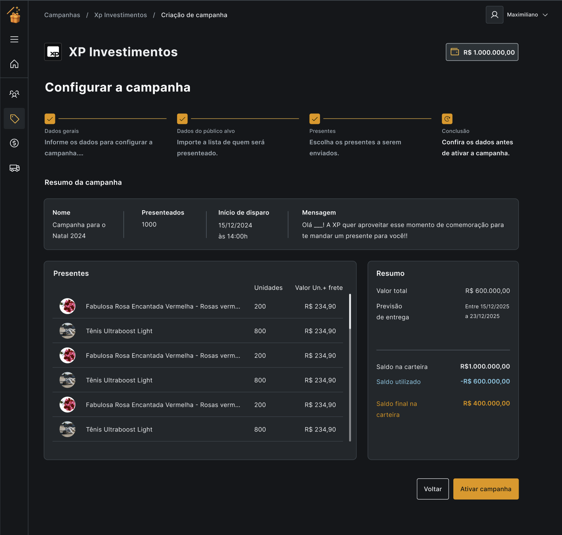
Task: Click the Presentes step check mark
Action: pos(315,119)
